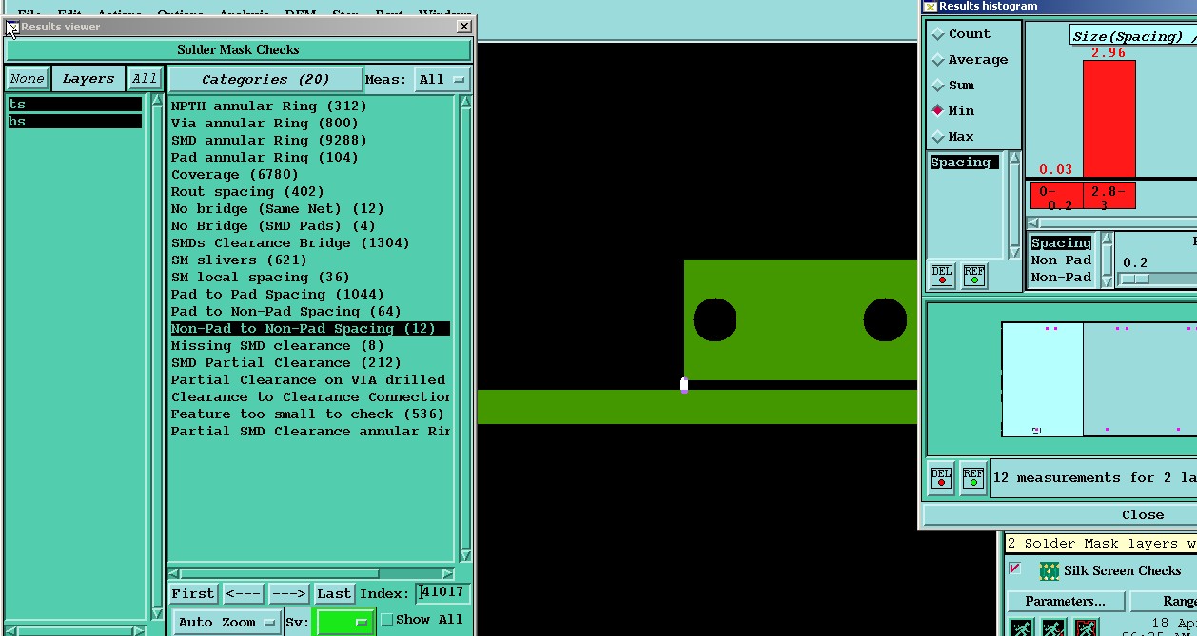Screen dimensions: 1197x636
Task: Click red-framed run icon under Parameters
Action: pyautogui.click(x=1086, y=627)
